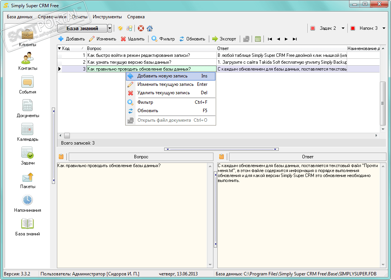This screenshot has width=391, height=280.
Task: Click the Вопрос column header
Action: point(151,48)
